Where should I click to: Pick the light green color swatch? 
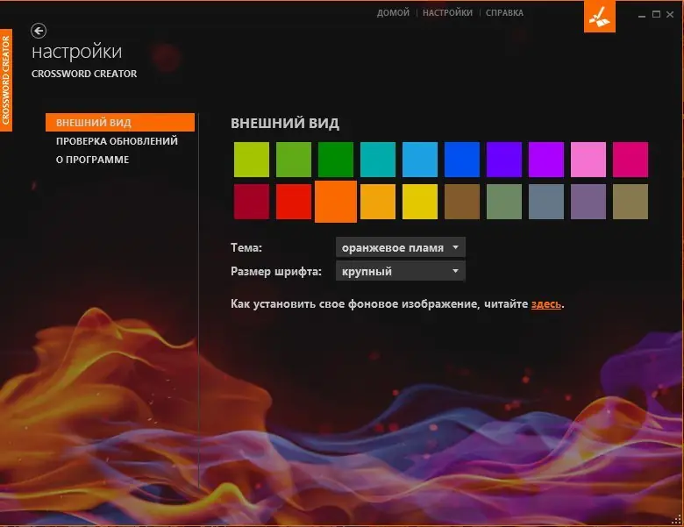[x=294, y=160]
